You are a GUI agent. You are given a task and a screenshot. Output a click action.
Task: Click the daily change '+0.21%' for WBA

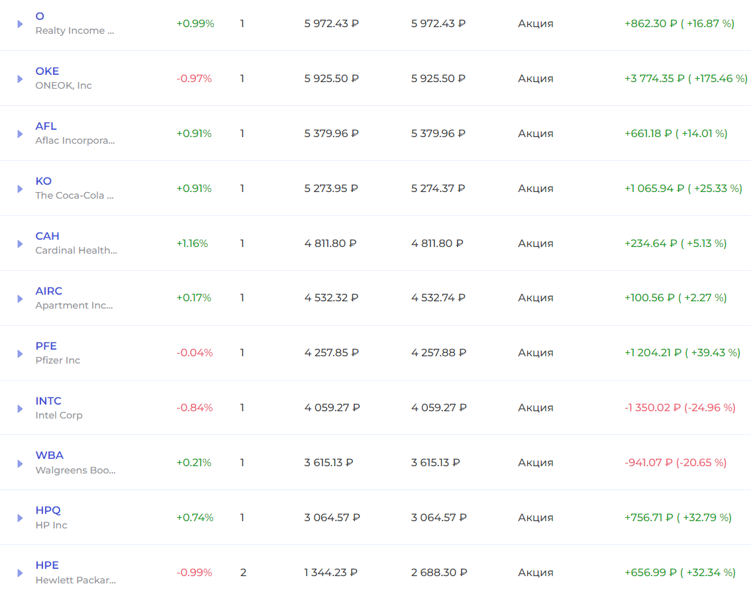(194, 463)
